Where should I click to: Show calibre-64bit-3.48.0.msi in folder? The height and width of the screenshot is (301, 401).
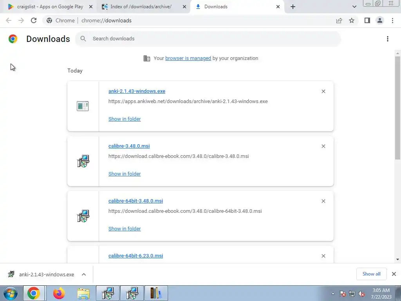[x=125, y=228]
